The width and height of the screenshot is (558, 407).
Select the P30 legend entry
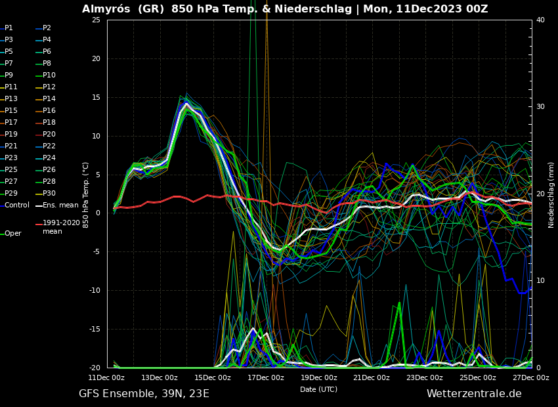[x=49, y=194]
